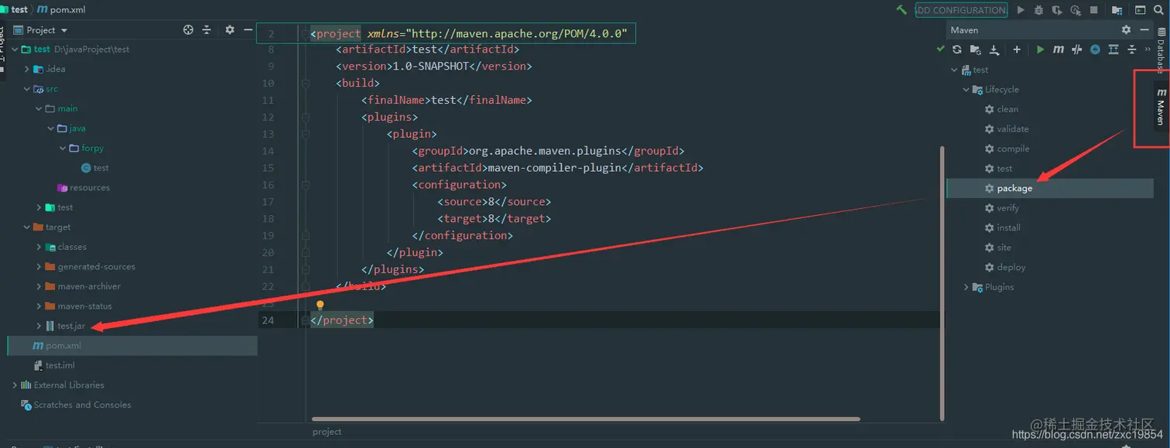Expand the Plugins node in Maven

(x=966, y=287)
